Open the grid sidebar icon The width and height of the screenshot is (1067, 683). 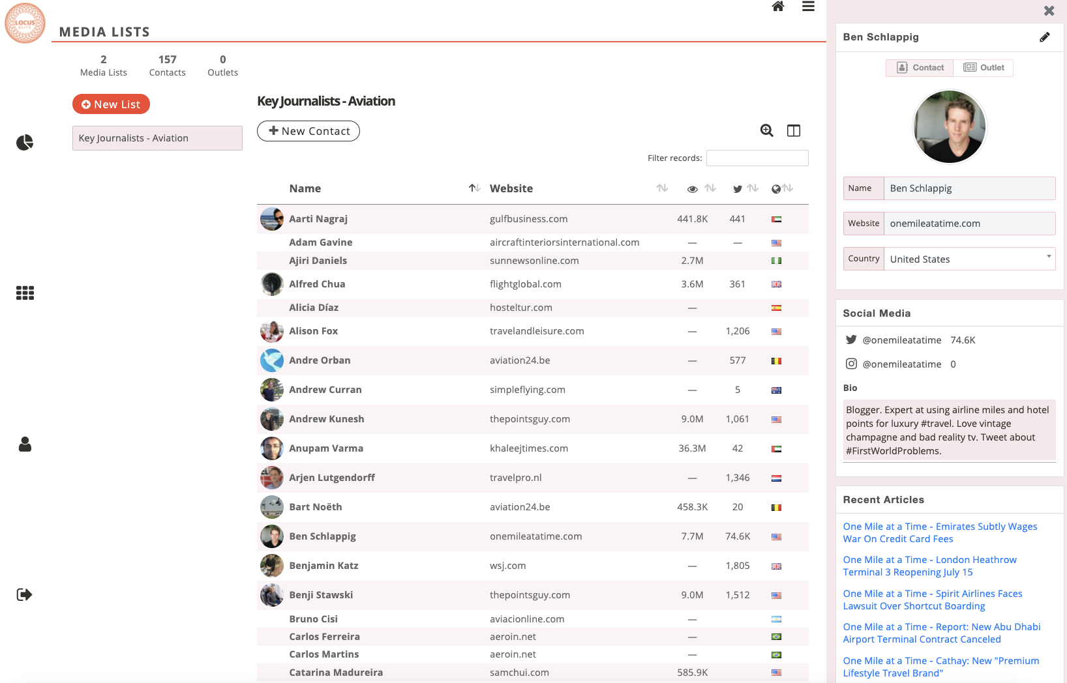tap(25, 293)
